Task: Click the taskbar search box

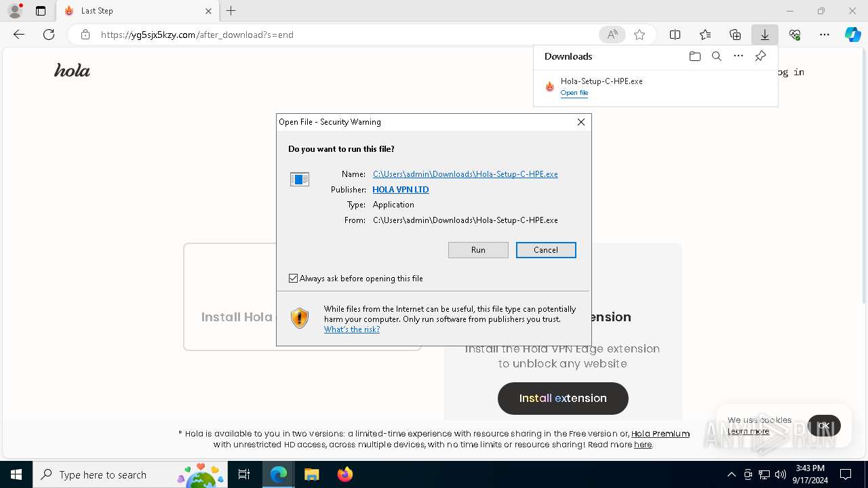Action: click(x=130, y=474)
